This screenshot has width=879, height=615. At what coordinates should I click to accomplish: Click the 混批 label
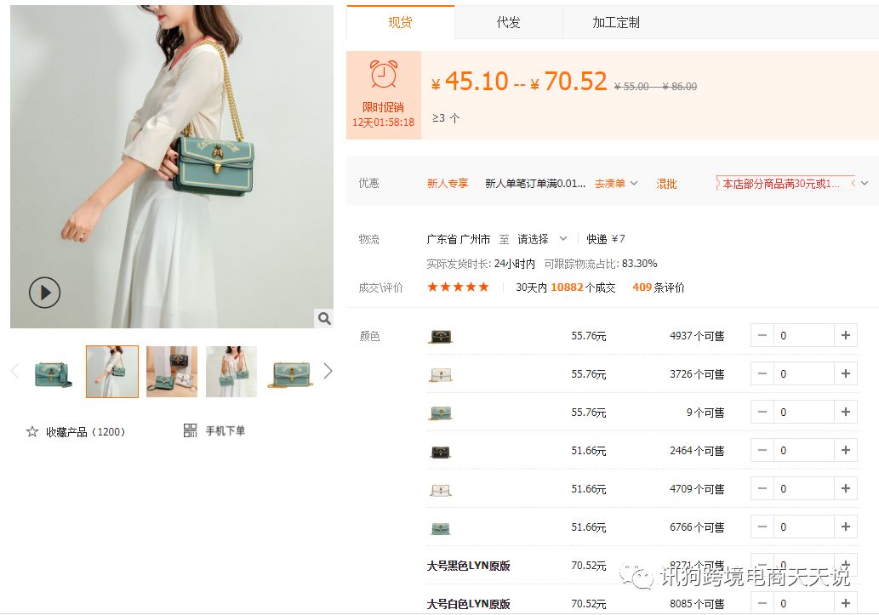[x=666, y=184]
